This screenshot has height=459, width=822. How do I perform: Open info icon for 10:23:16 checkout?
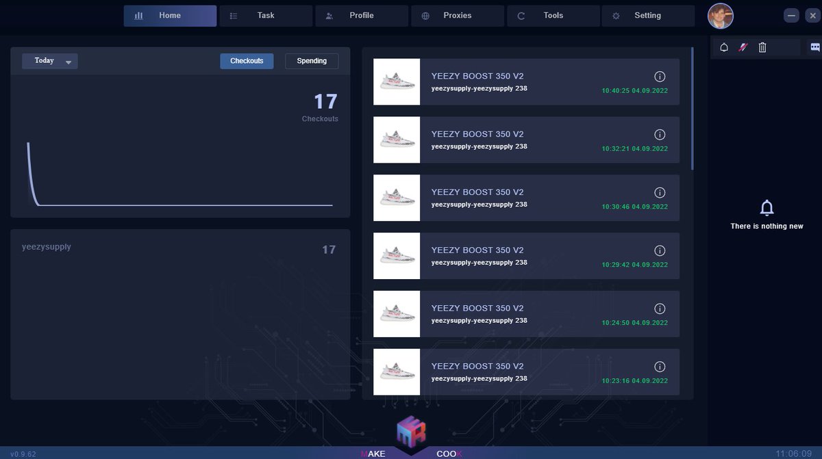(660, 367)
